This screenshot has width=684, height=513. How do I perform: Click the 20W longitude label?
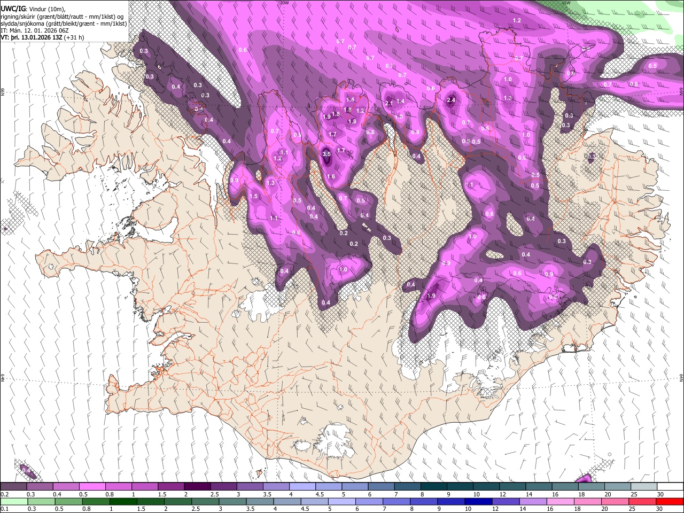(285, 3)
